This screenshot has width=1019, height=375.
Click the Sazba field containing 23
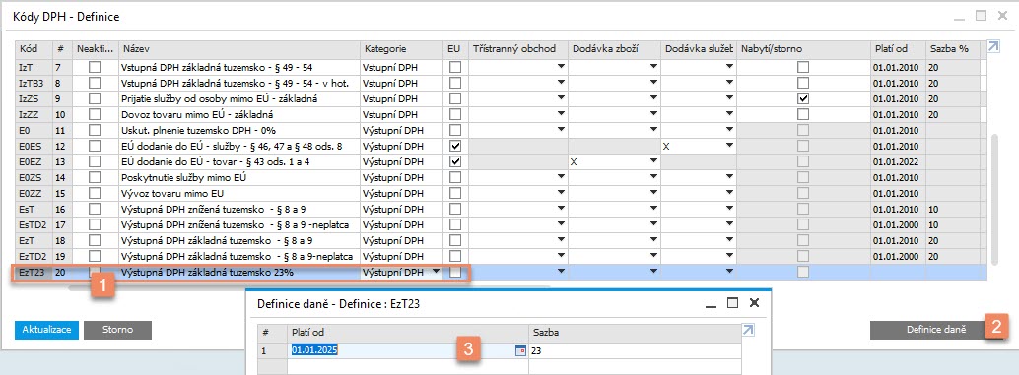tap(636, 351)
